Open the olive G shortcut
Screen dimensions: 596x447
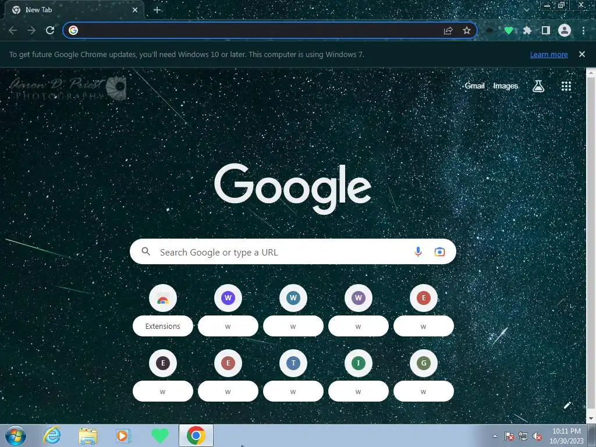tap(424, 375)
